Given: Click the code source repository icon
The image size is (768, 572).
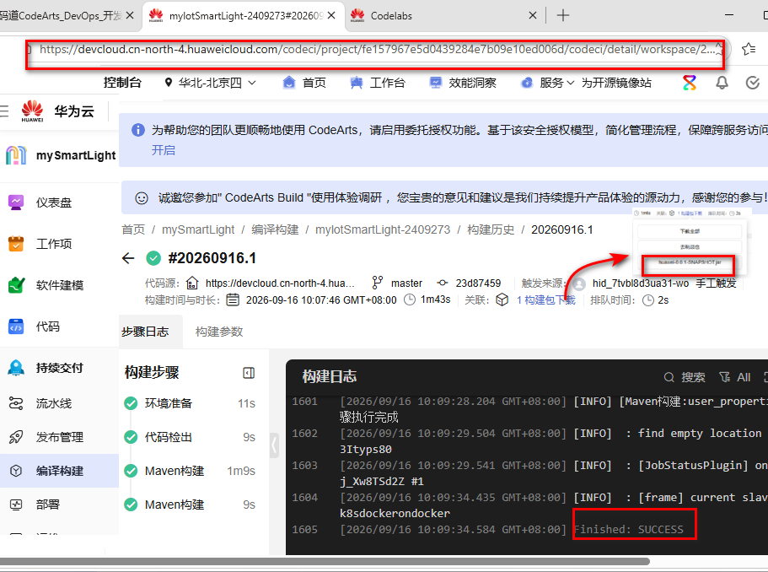Looking at the screenshot, I should 192,283.
